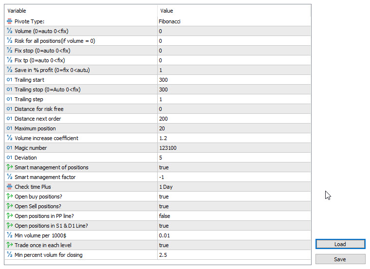Toggle Open positions in PP line value
This screenshot has width=370, height=269.
click(165, 216)
